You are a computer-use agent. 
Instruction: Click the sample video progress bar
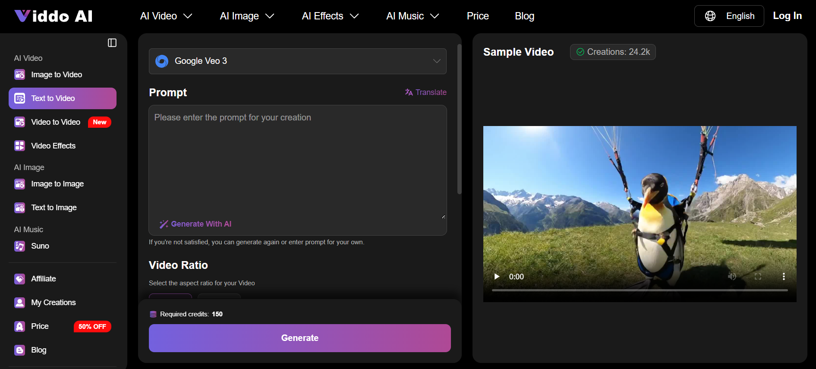(640, 290)
